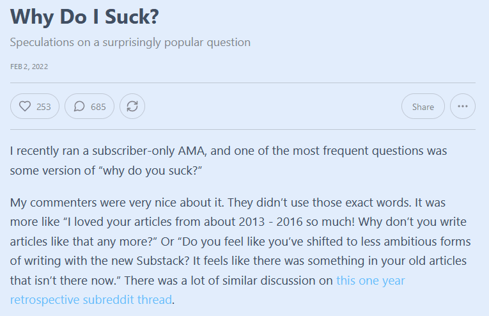The image size is (489, 316).
Task: Click the 'Speculations on a surprisingly popular question' subtitle
Action: pyautogui.click(x=130, y=42)
